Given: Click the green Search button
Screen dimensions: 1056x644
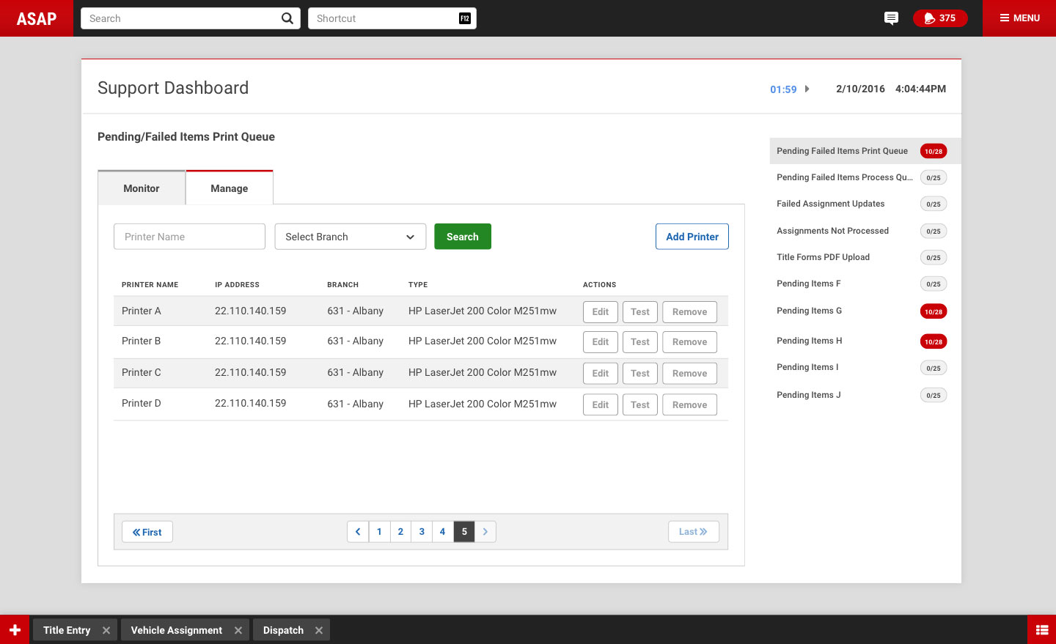Looking at the screenshot, I should 462,237.
